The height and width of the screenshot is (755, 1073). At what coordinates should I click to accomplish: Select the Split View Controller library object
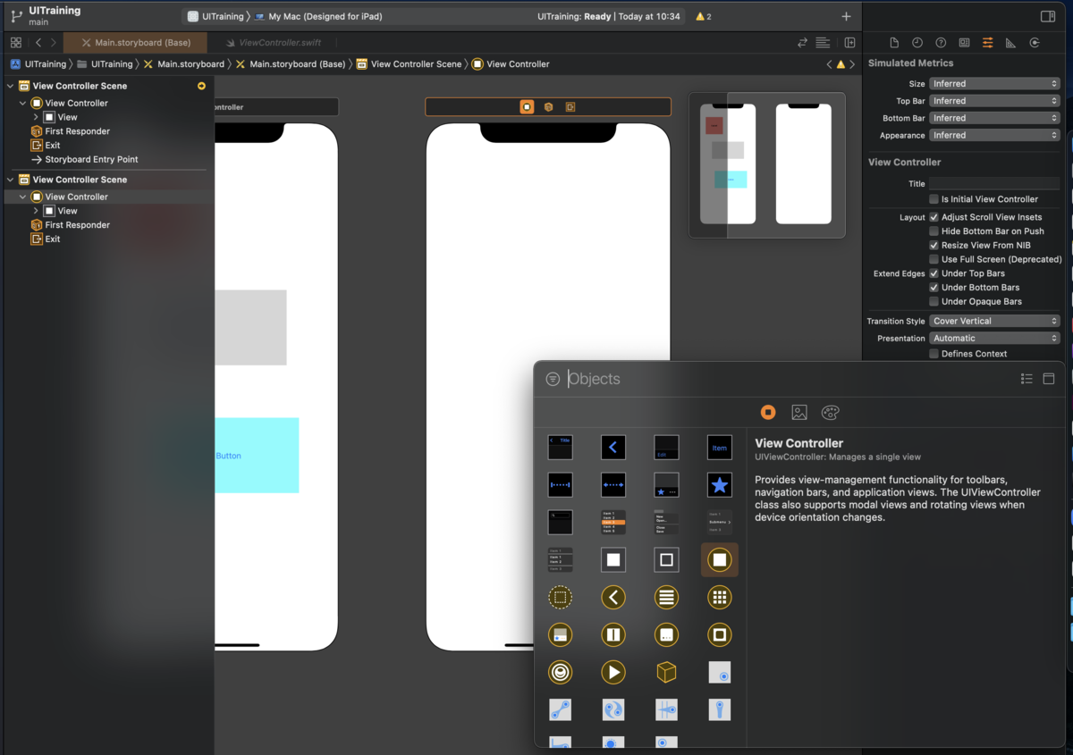click(x=613, y=635)
